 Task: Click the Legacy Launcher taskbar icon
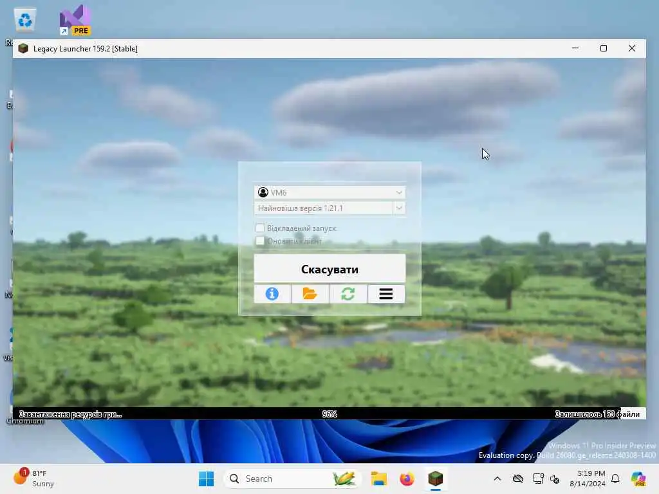436,479
